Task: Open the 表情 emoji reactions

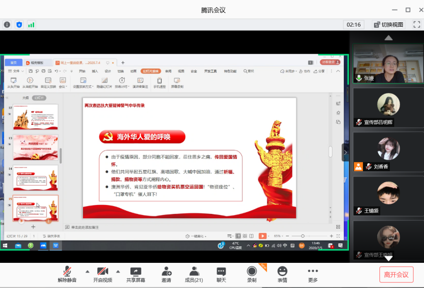Action: [282, 274]
